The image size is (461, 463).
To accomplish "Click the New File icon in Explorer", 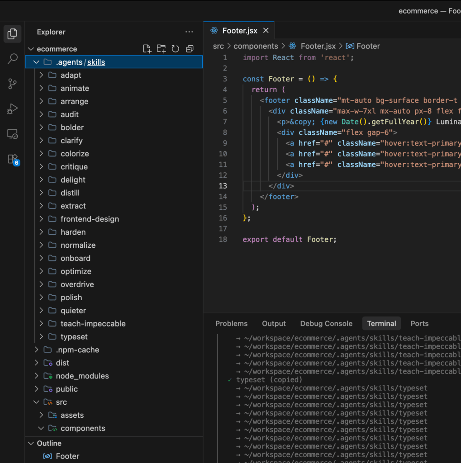I will point(147,49).
